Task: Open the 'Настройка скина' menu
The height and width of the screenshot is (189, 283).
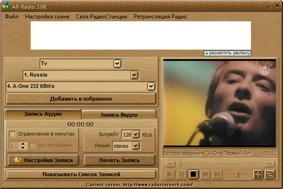Action: [47, 17]
